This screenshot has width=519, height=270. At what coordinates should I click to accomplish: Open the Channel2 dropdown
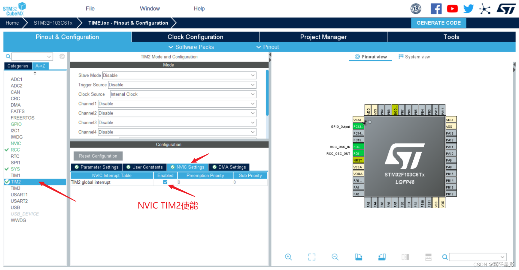177,113
